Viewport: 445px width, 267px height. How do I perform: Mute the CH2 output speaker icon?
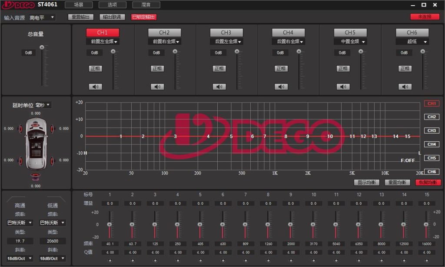coord(157,87)
